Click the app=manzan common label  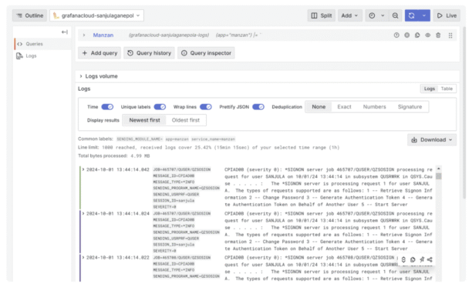pos(177,139)
